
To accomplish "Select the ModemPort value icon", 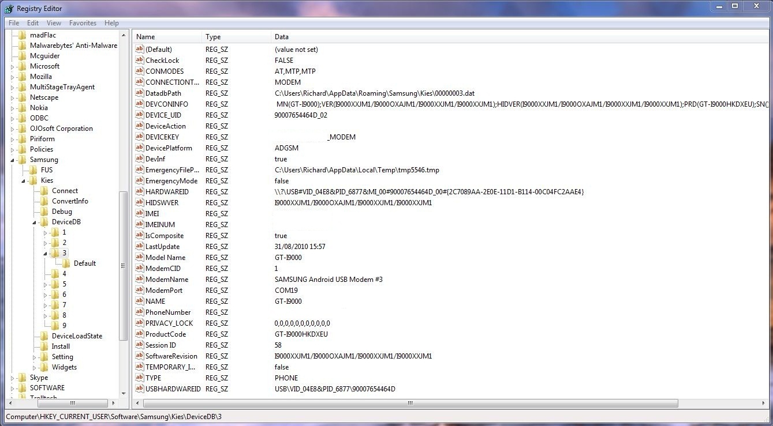I will click(139, 291).
